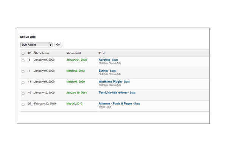Toggle the select-all checkbox in table header
227x151 pixels.
coord(23,54)
